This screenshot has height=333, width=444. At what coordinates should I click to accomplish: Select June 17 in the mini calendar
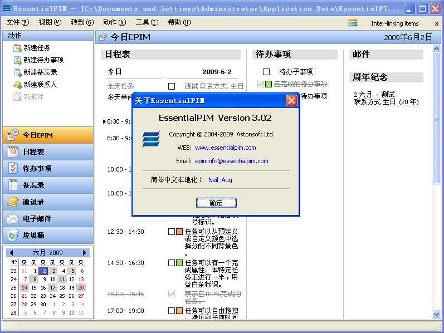53,288
